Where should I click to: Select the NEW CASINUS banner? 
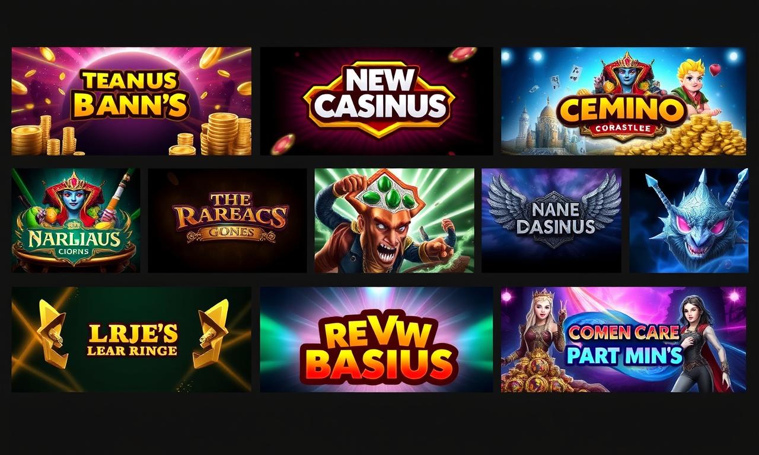(377, 101)
